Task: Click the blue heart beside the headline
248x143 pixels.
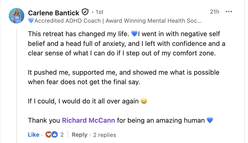Action: coord(31,21)
